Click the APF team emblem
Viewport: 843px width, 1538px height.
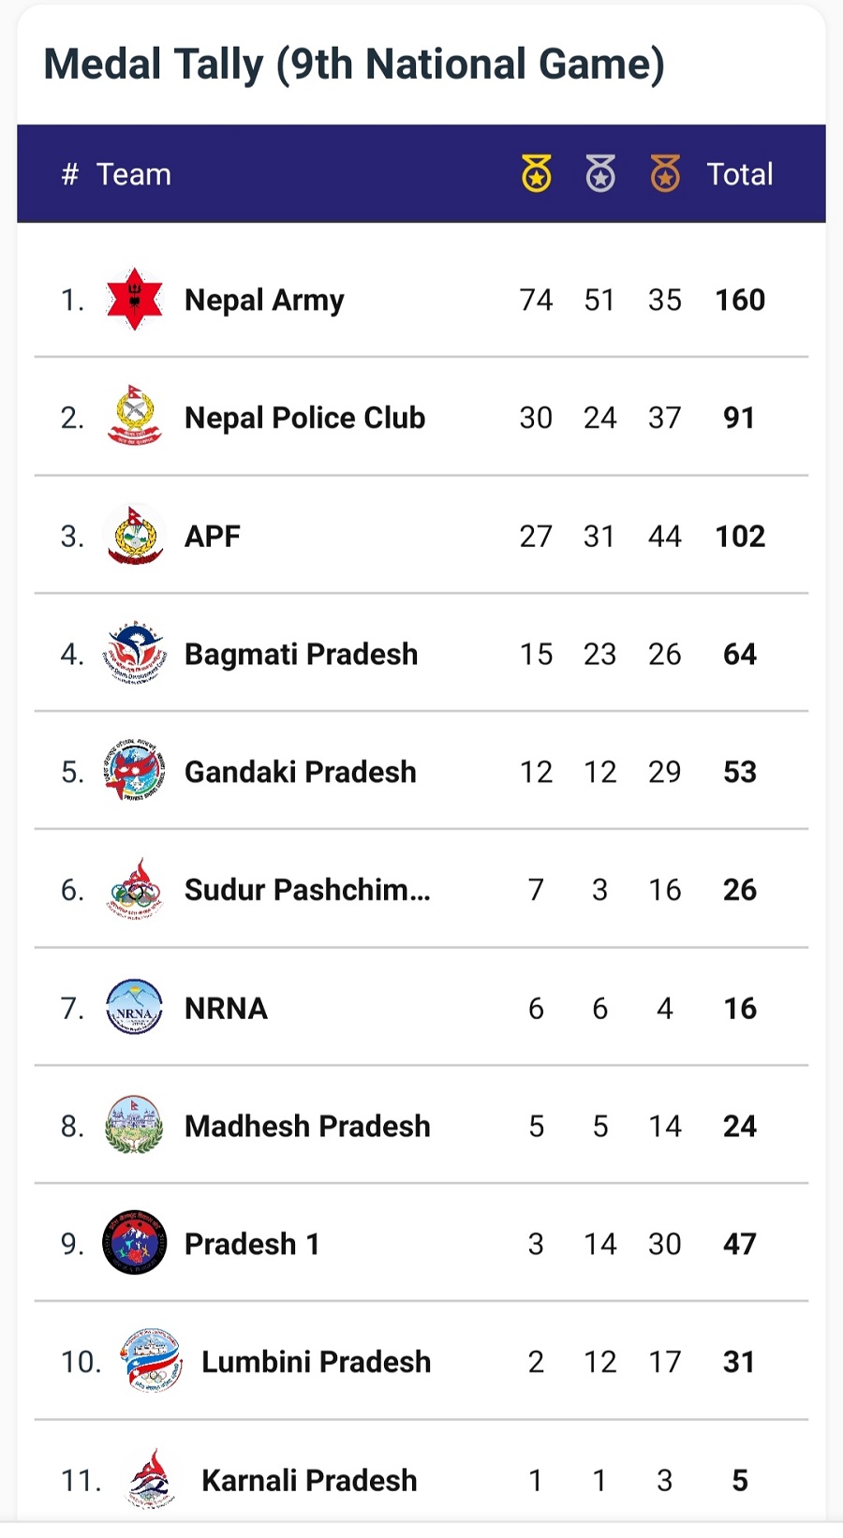(135, 536)
